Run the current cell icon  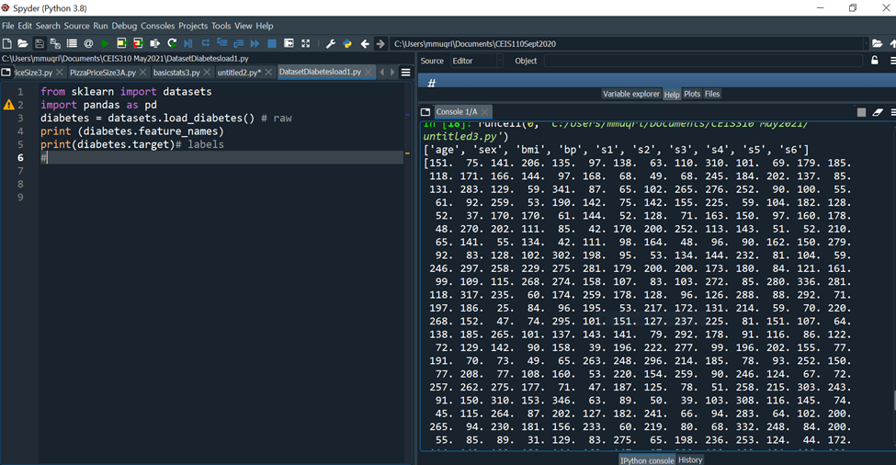pyautogui.click(x=121, y=43)
